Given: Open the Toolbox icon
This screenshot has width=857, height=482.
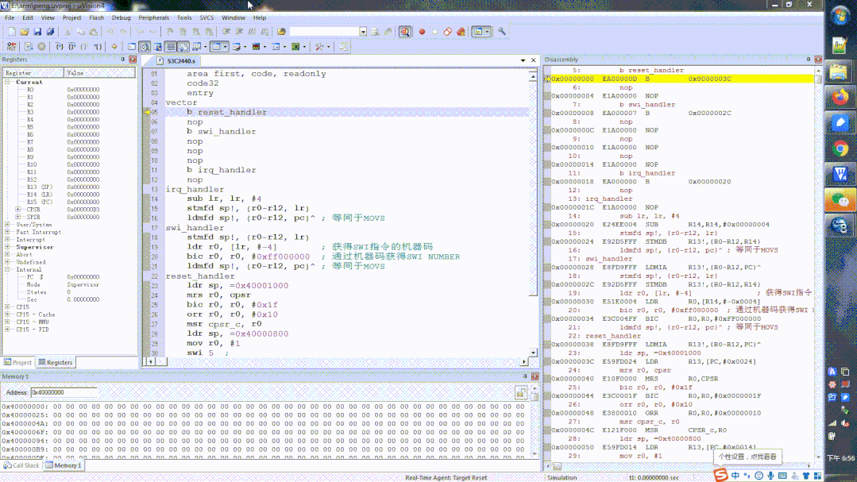Looking at the screenshot, I should tap(322, 47).
